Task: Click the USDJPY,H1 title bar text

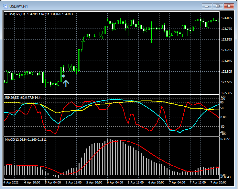Action: (x=18, y=6)
